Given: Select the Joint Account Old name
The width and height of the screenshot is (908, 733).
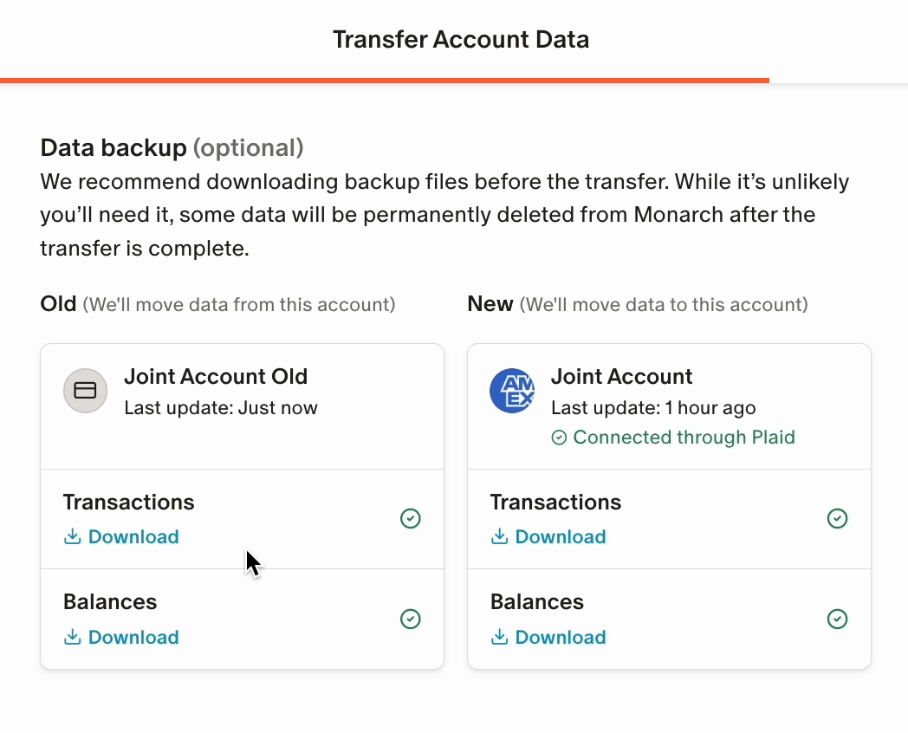Looking at the screenshot, I should click(x=216, y=376).
